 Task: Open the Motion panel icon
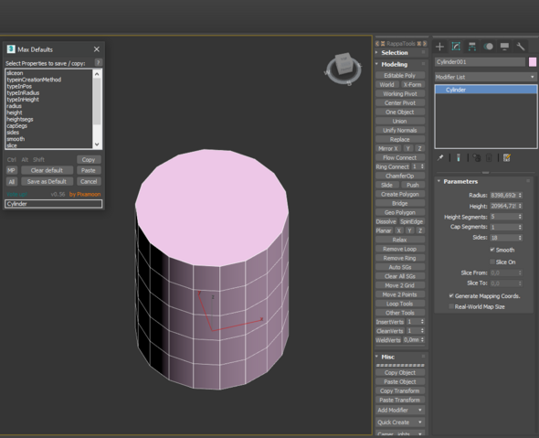(488, 47)
